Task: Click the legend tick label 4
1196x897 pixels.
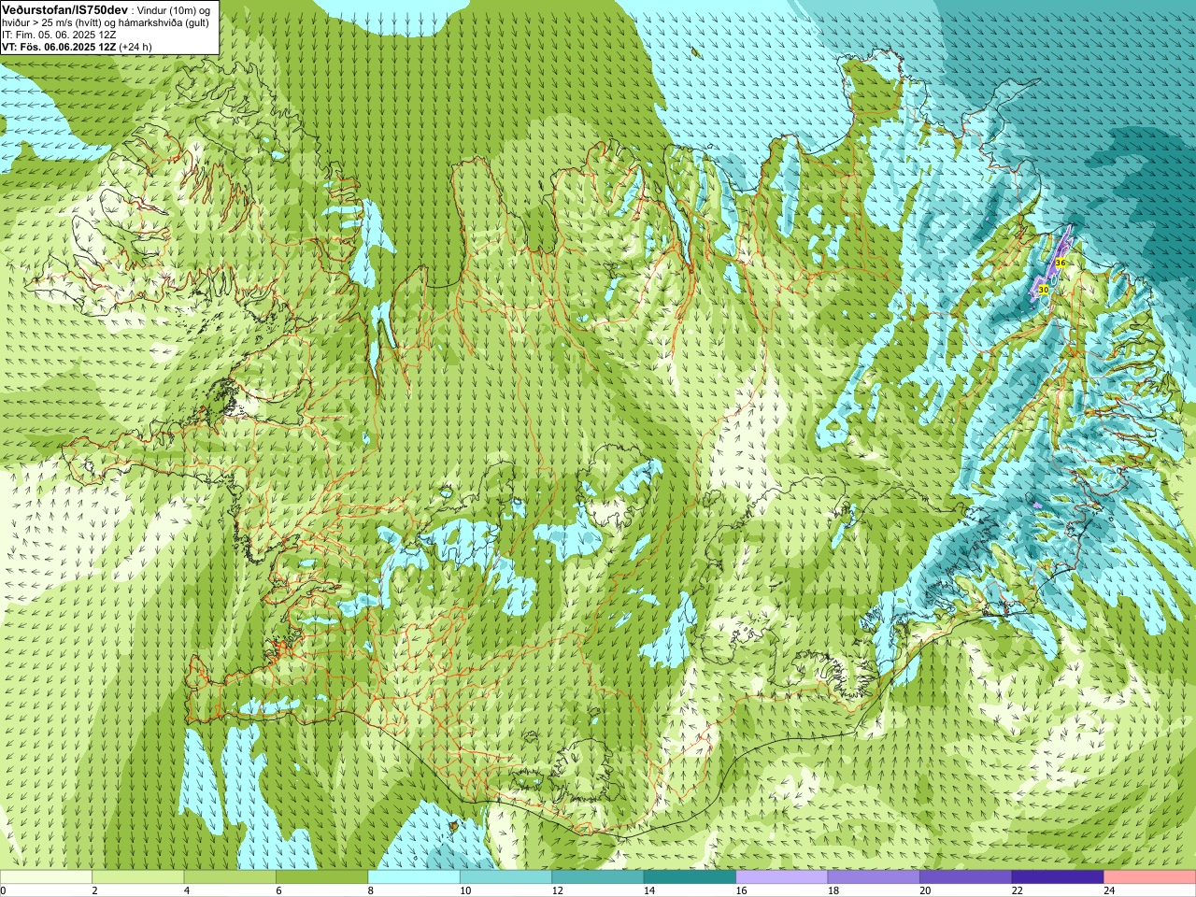Action: click(x=187, y=890)
